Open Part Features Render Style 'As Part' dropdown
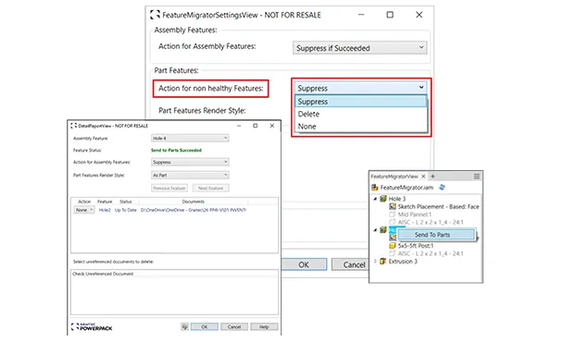The image size is (565, 342). click(x=190, y=175)
